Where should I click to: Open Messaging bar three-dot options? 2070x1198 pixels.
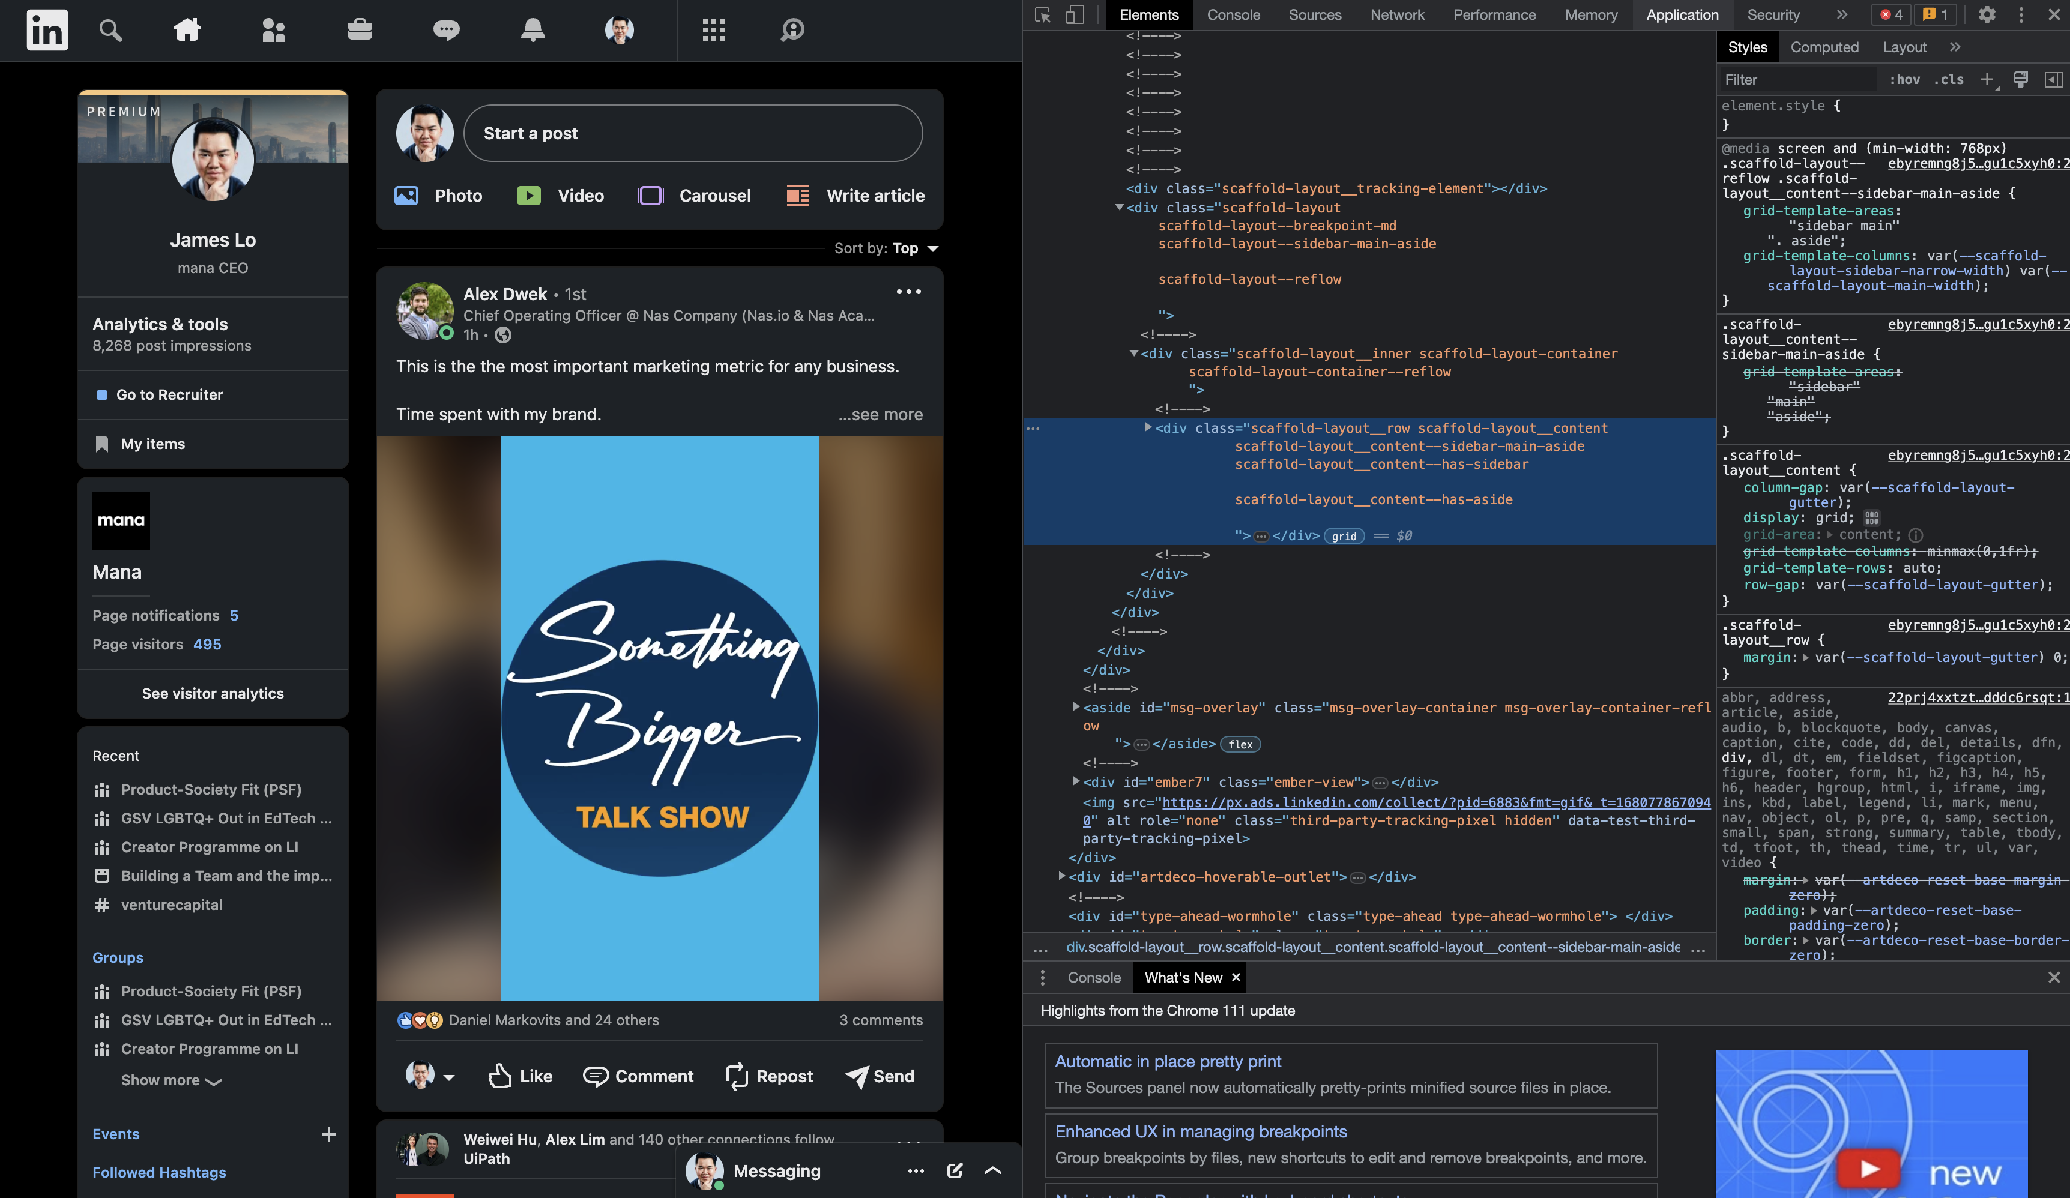pyautogui.click(x=916, y=1171)
